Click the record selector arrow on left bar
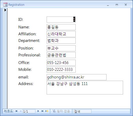Screen dimensions: 133x116 [x=5, y=10]
